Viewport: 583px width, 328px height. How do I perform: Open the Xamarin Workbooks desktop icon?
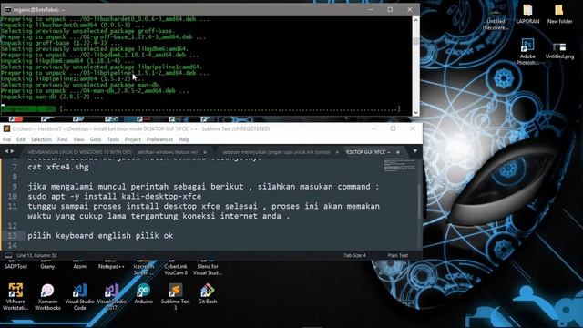[x=47, y=296]
